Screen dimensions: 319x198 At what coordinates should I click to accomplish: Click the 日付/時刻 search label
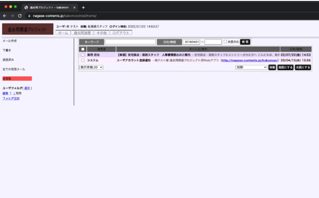coord(169,42)
